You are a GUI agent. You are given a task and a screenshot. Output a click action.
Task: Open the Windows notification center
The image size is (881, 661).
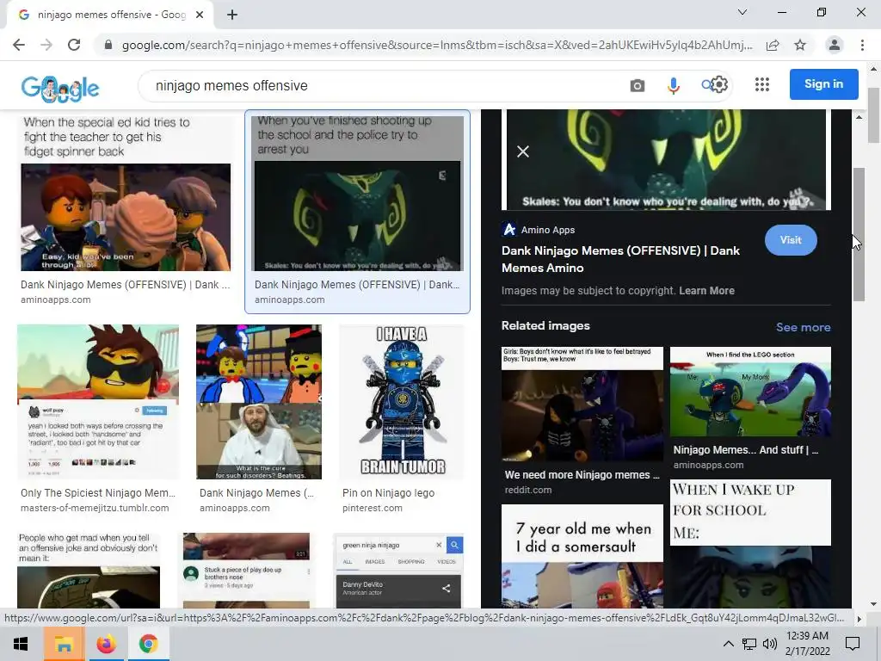pyautogui.click(x=853, y=644)
